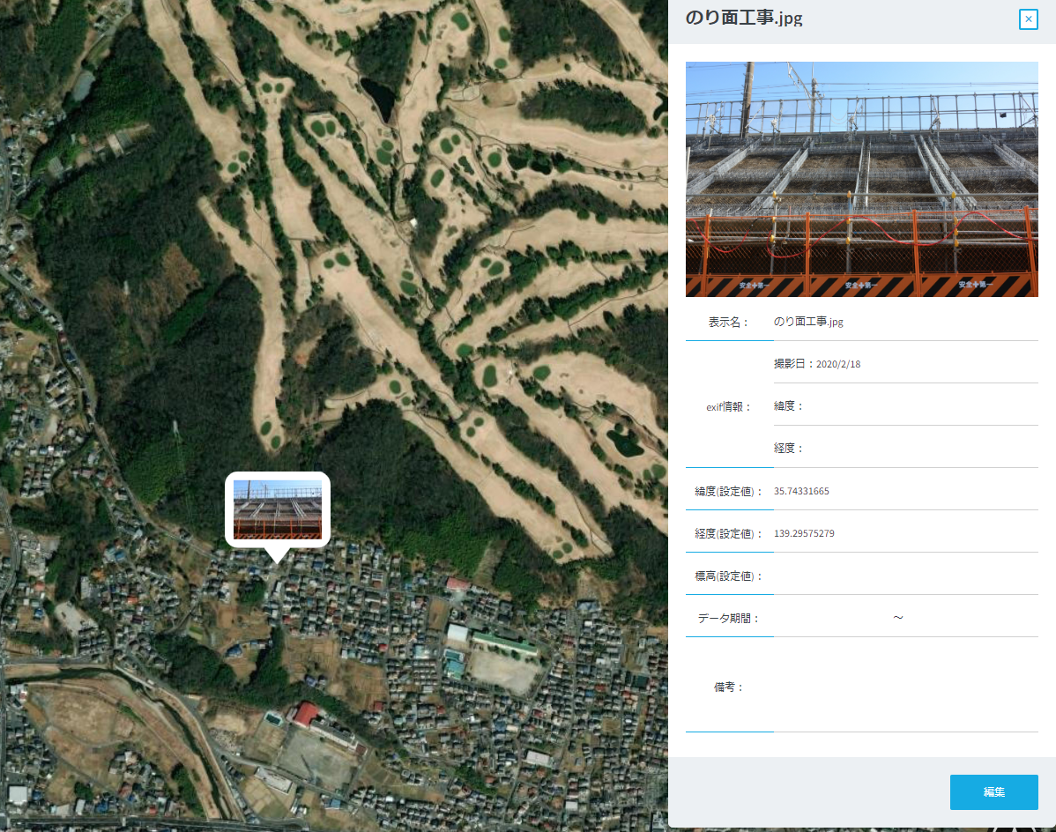The width and height of the screenshot is (1056, 832).
Task: Open the photo thumbnail marker on the map
Action: pyautogui.click(x=277, y=509)
